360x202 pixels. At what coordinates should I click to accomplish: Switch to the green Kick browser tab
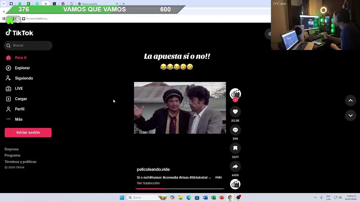coord(28,4)
